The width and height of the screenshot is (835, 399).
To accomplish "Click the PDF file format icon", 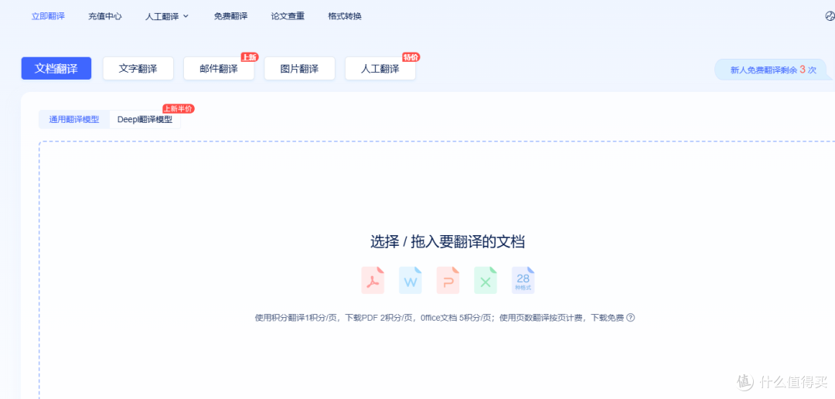I will 373,280.
